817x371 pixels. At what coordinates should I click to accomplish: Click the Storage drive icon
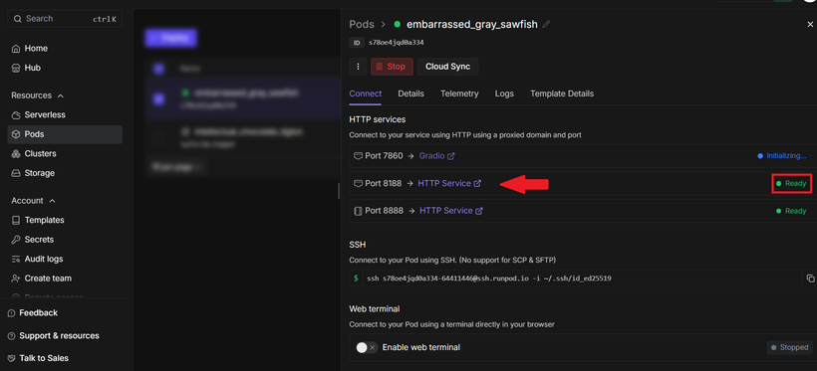click(x=16, y=173)
